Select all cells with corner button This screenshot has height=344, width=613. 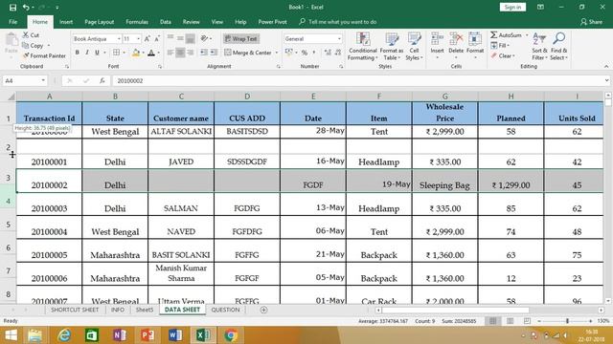pyautogui.click(x=11, y=97)
